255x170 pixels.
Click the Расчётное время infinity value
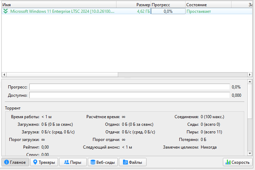coord(124,117)
